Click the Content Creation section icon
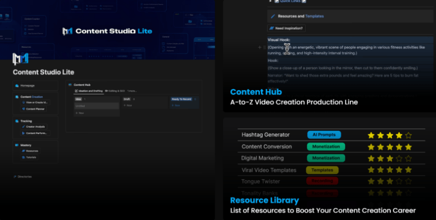This screenshot has height=220, width=436. coord(17,97)
